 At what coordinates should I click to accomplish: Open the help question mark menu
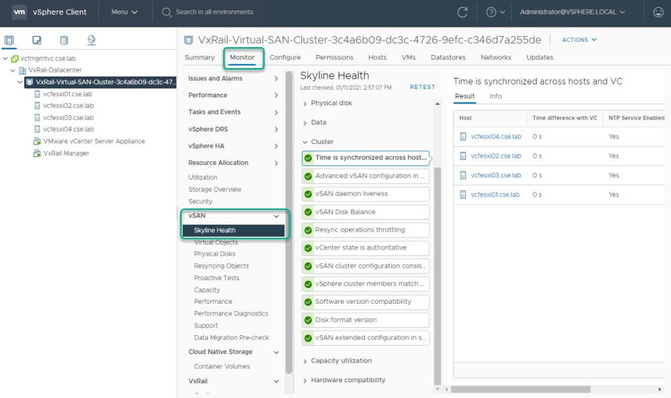tap(491, 12)
